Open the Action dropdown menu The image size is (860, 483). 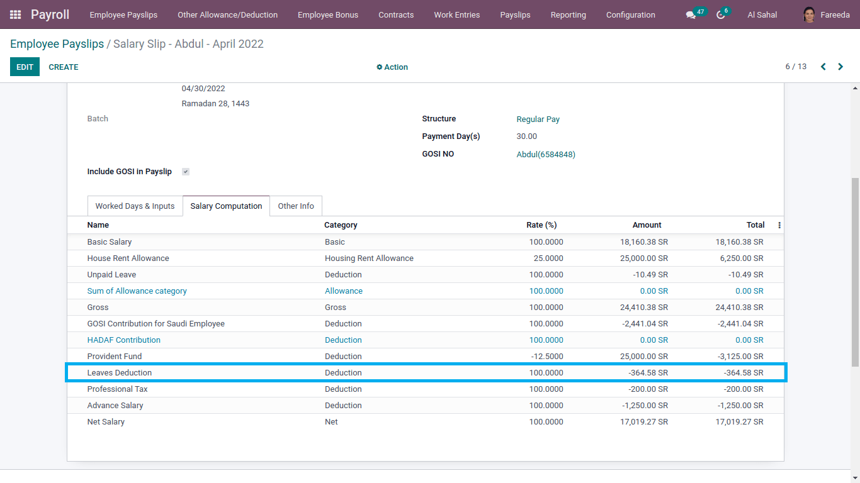392,67
